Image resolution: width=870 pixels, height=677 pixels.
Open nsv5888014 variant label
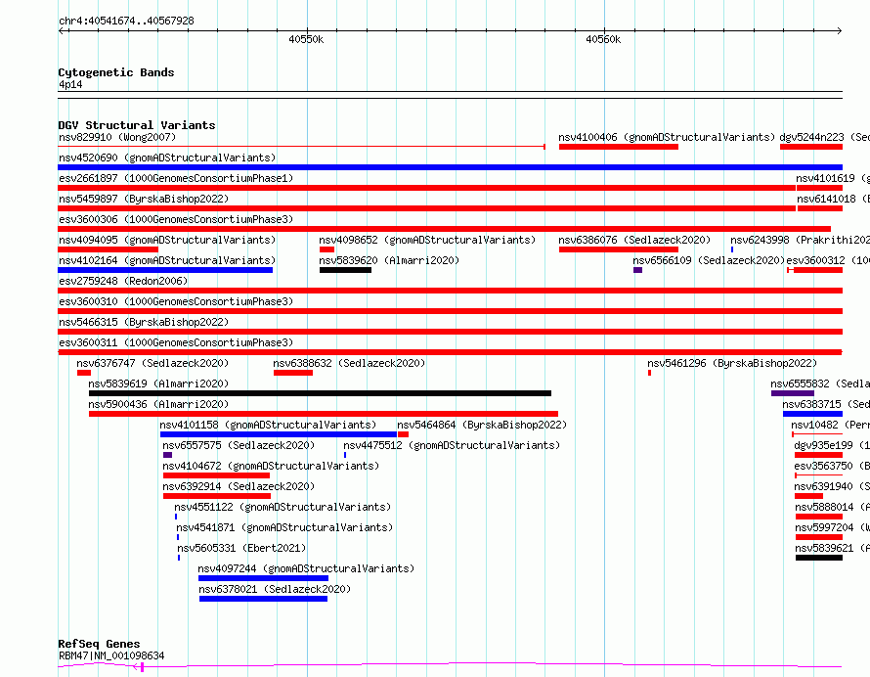pyautogui.click(x=832, y=507)
